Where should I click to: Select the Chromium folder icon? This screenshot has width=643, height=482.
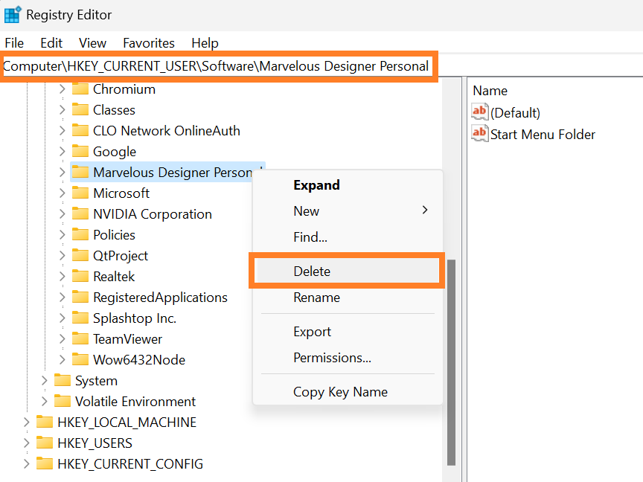(x=80, y=89)
